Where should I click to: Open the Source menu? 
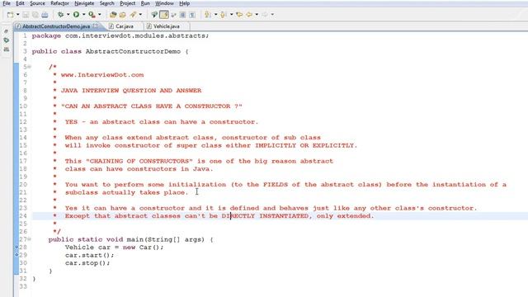pyautogui.click(x=37, y=3)
